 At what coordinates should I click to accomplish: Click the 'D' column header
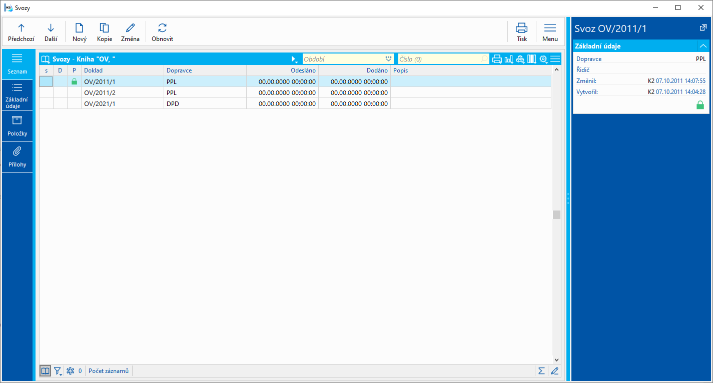tap(60, 70)
